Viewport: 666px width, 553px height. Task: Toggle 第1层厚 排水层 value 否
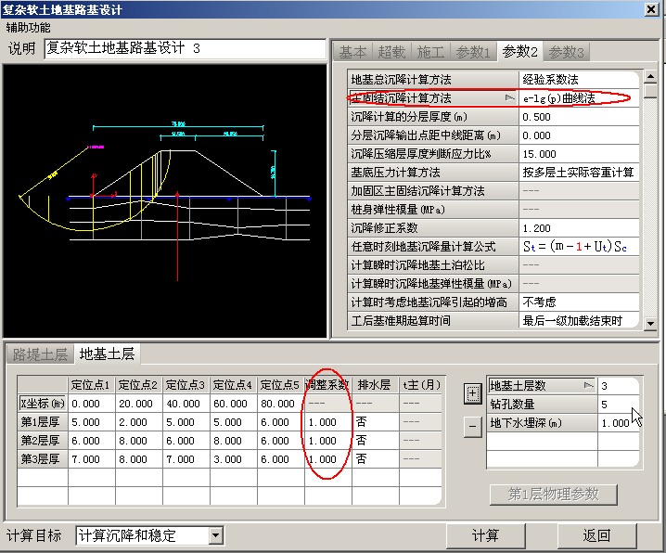point(376,422)
